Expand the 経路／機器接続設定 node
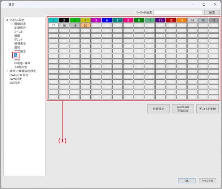This screenshot has width=222, height=189. 7,71
